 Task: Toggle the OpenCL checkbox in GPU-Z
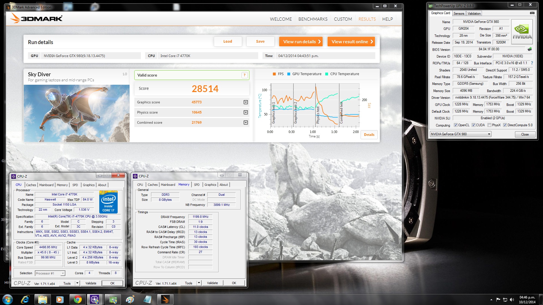(455, 125)
